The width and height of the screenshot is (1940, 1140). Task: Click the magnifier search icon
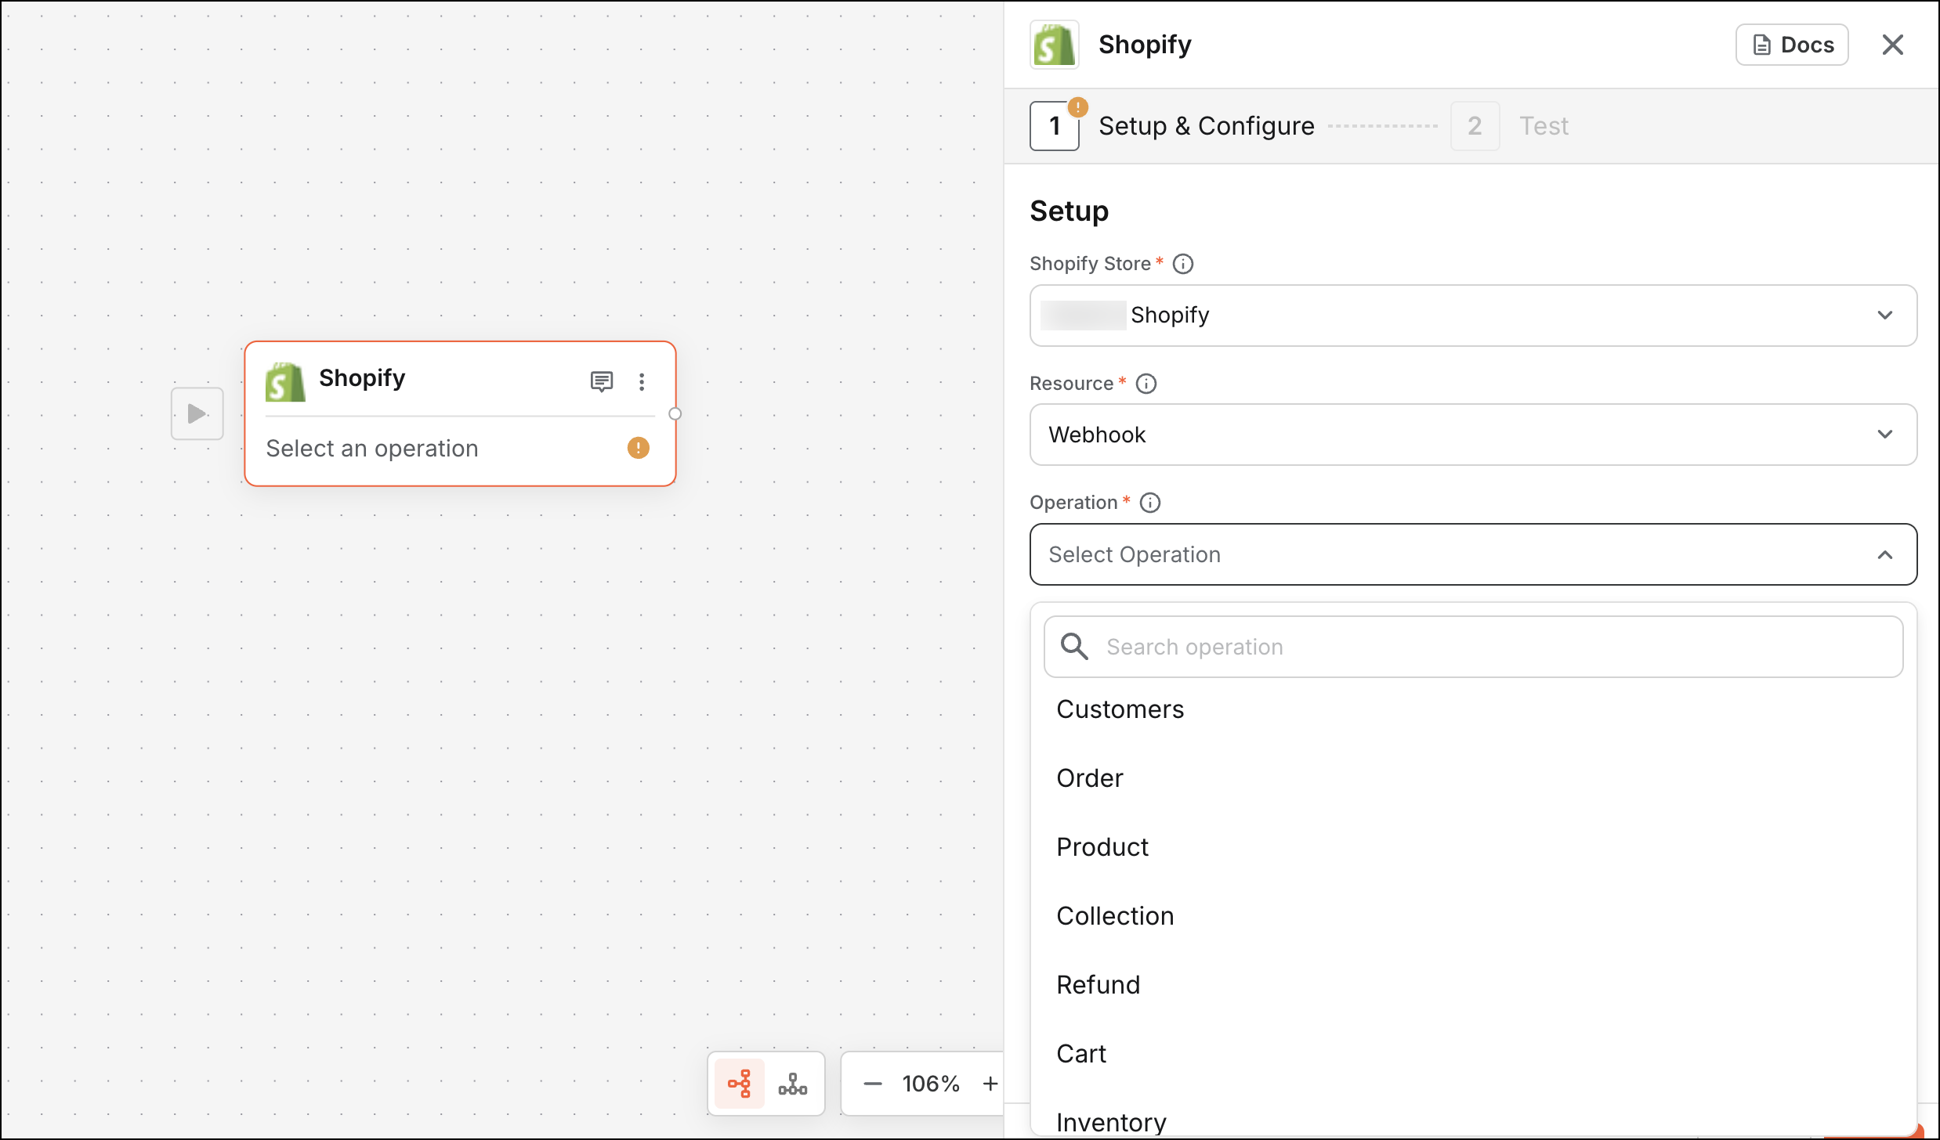coord(1074,647)
